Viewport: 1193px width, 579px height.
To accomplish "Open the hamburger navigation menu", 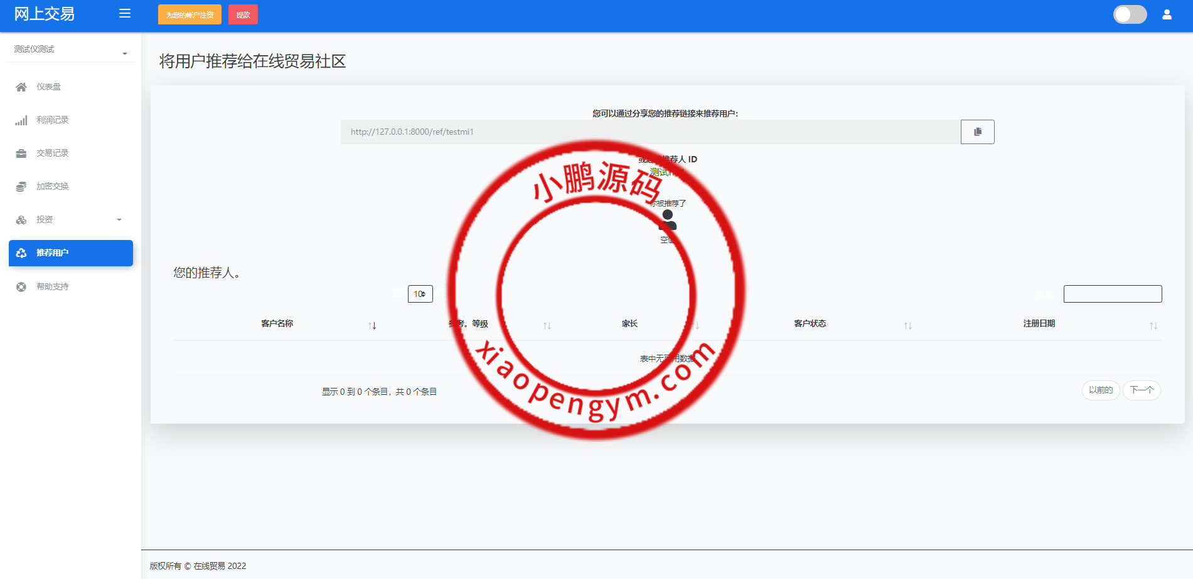I will coord(124,14).
